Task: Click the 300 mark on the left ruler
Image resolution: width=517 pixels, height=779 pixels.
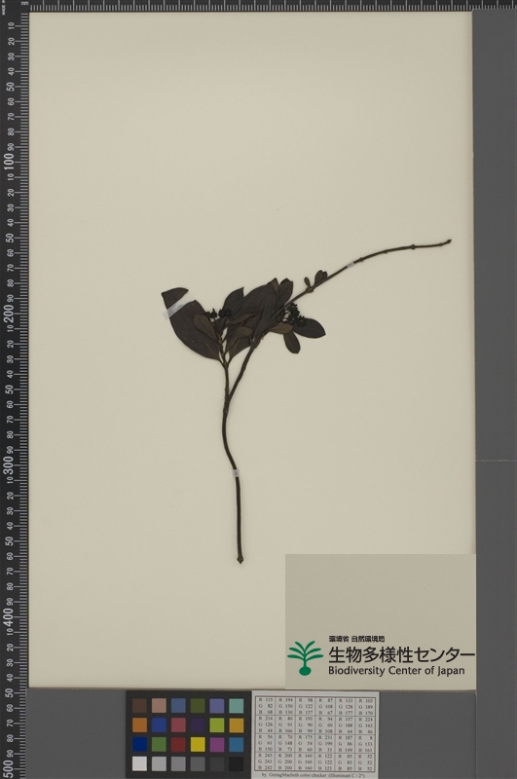Action: 9,465
